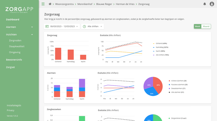Collapse the Inzichten sidebar chevron
Viewport: 217px width, 121px height.
[x=32, y=34]
